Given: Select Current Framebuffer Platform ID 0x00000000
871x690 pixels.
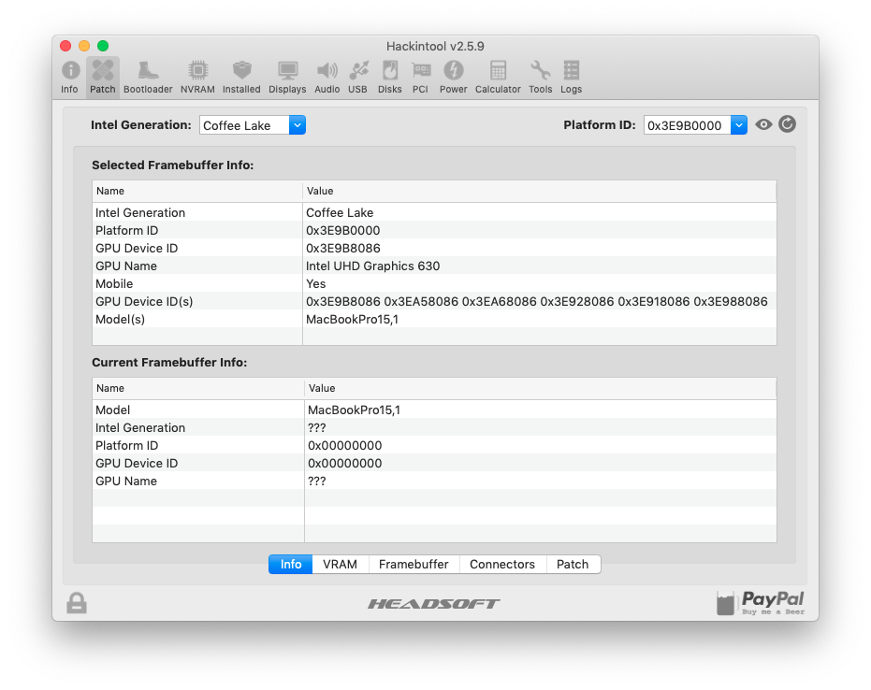Looking at the screenshot, I should click(434, 445).
